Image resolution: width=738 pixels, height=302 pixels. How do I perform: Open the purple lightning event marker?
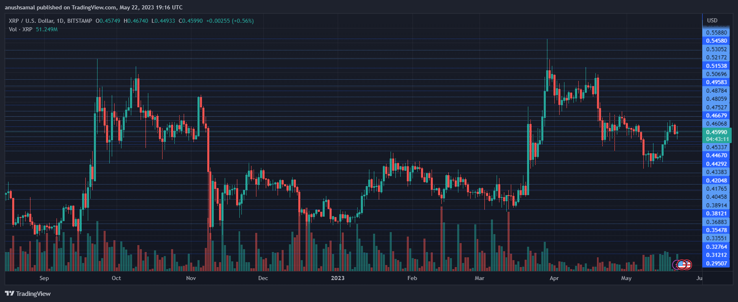(x=676, y=265)
